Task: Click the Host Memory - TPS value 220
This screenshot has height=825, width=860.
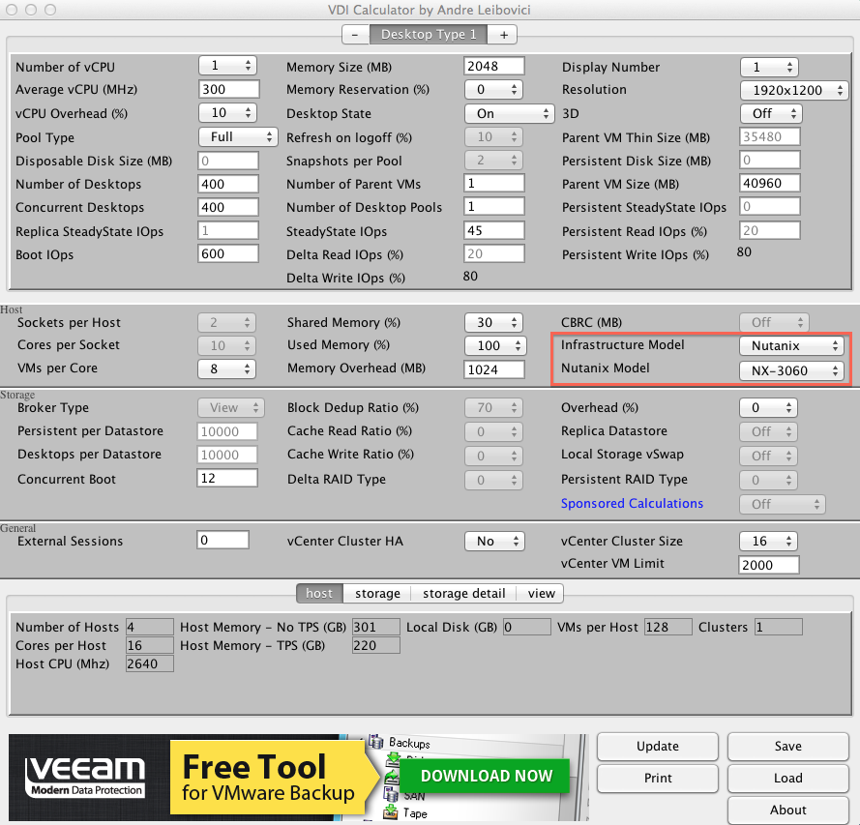Action: (375, 645)
